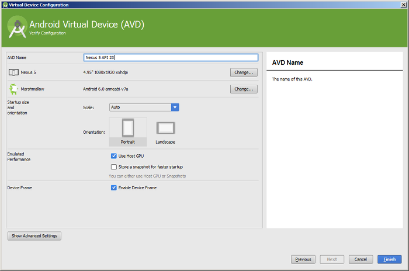Viewport: 409px width, 271px height.
Task: Click 'The name of this AVD.' description
Action: 292,79
